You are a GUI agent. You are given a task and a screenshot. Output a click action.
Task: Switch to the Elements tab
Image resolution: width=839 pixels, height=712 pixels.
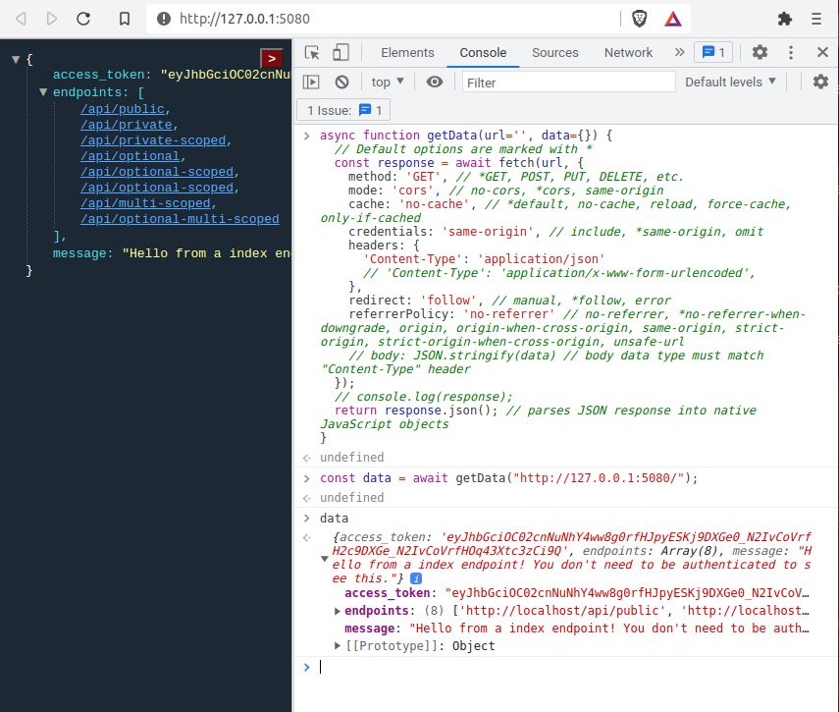pos(407,52)
